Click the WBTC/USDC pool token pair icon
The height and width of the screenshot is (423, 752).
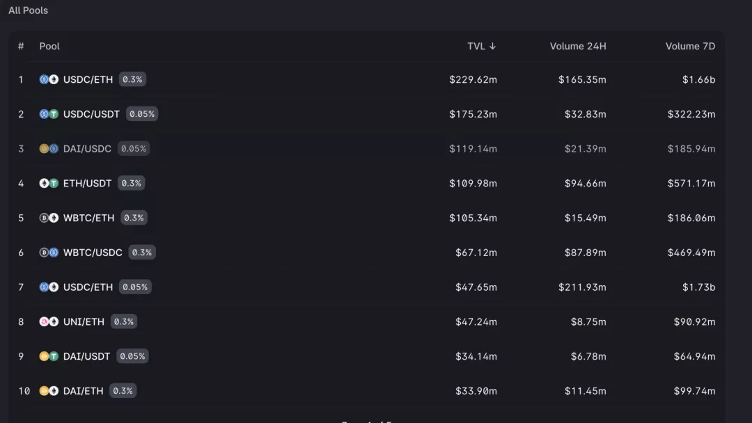click(x=49, y=253)
